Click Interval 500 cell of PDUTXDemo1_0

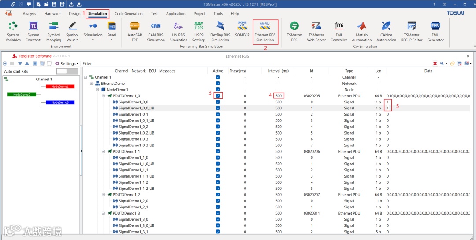click(x=279, y=96)
